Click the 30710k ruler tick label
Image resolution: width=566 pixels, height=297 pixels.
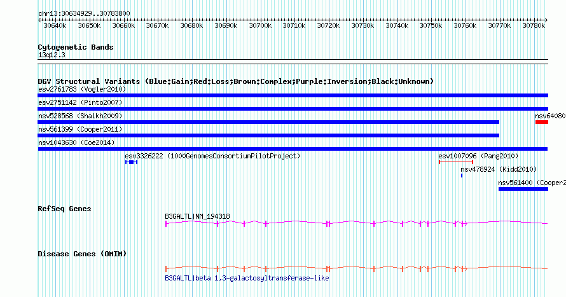pos(294,25)
